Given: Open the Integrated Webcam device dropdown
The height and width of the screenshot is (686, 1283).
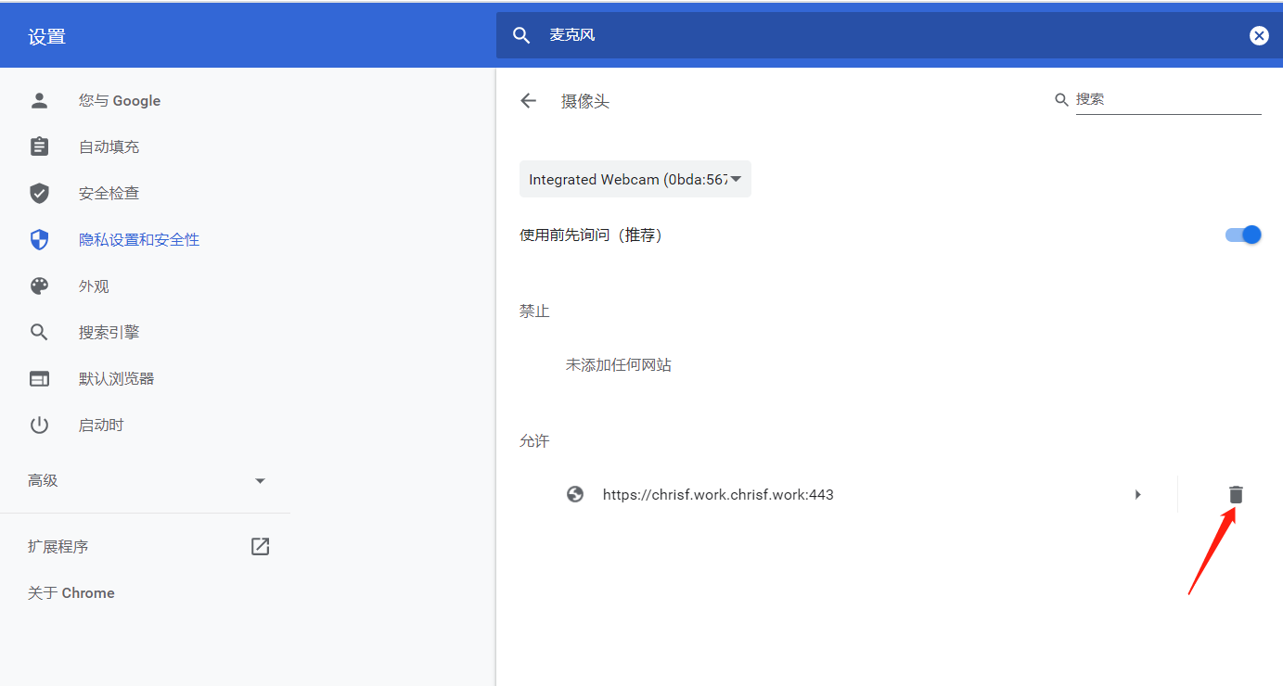Looking at the screenshot, I should point(635,179).
